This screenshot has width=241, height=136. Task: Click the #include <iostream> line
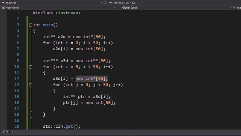56,13
